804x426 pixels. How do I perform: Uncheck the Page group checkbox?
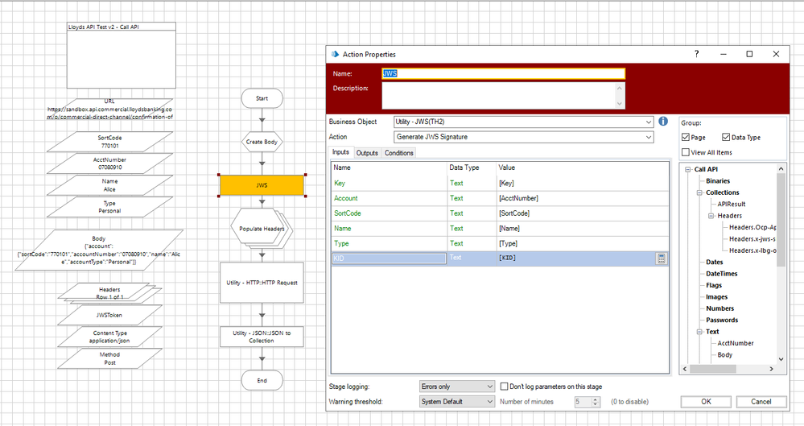click(686, 138)
